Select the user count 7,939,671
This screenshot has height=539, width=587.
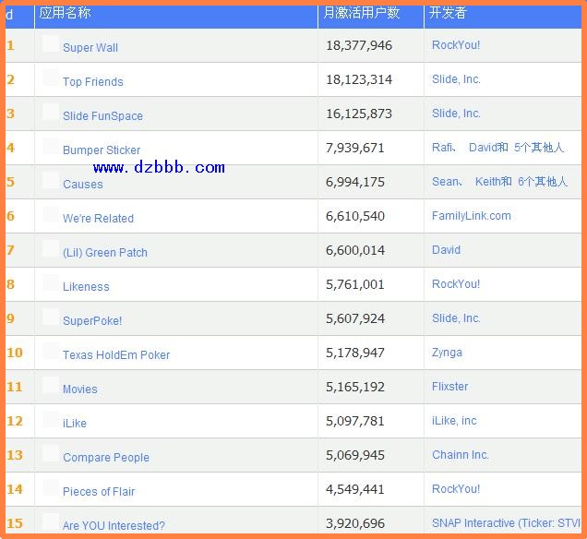tap(355, 148)
